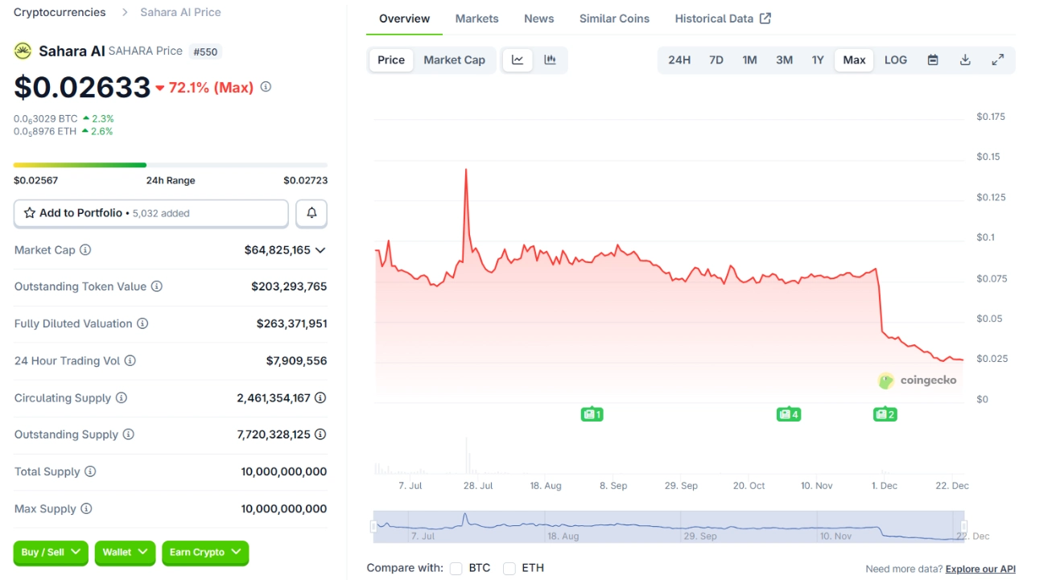Select the line chart view icon
The width and height of the screenshot is (1060, 580).
[518, 60]
